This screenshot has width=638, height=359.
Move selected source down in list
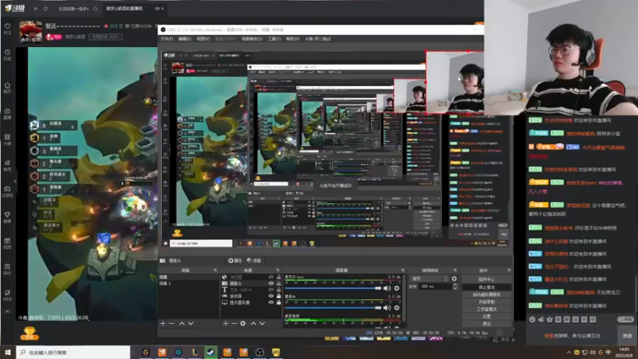[262, 323]
